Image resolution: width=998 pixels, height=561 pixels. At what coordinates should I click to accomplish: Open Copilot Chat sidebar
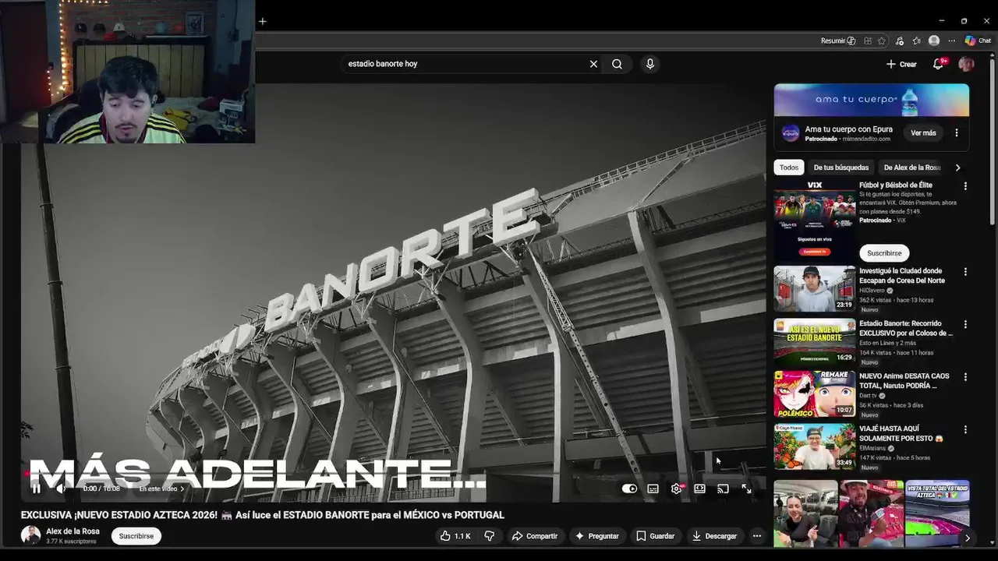pos(978,41)
